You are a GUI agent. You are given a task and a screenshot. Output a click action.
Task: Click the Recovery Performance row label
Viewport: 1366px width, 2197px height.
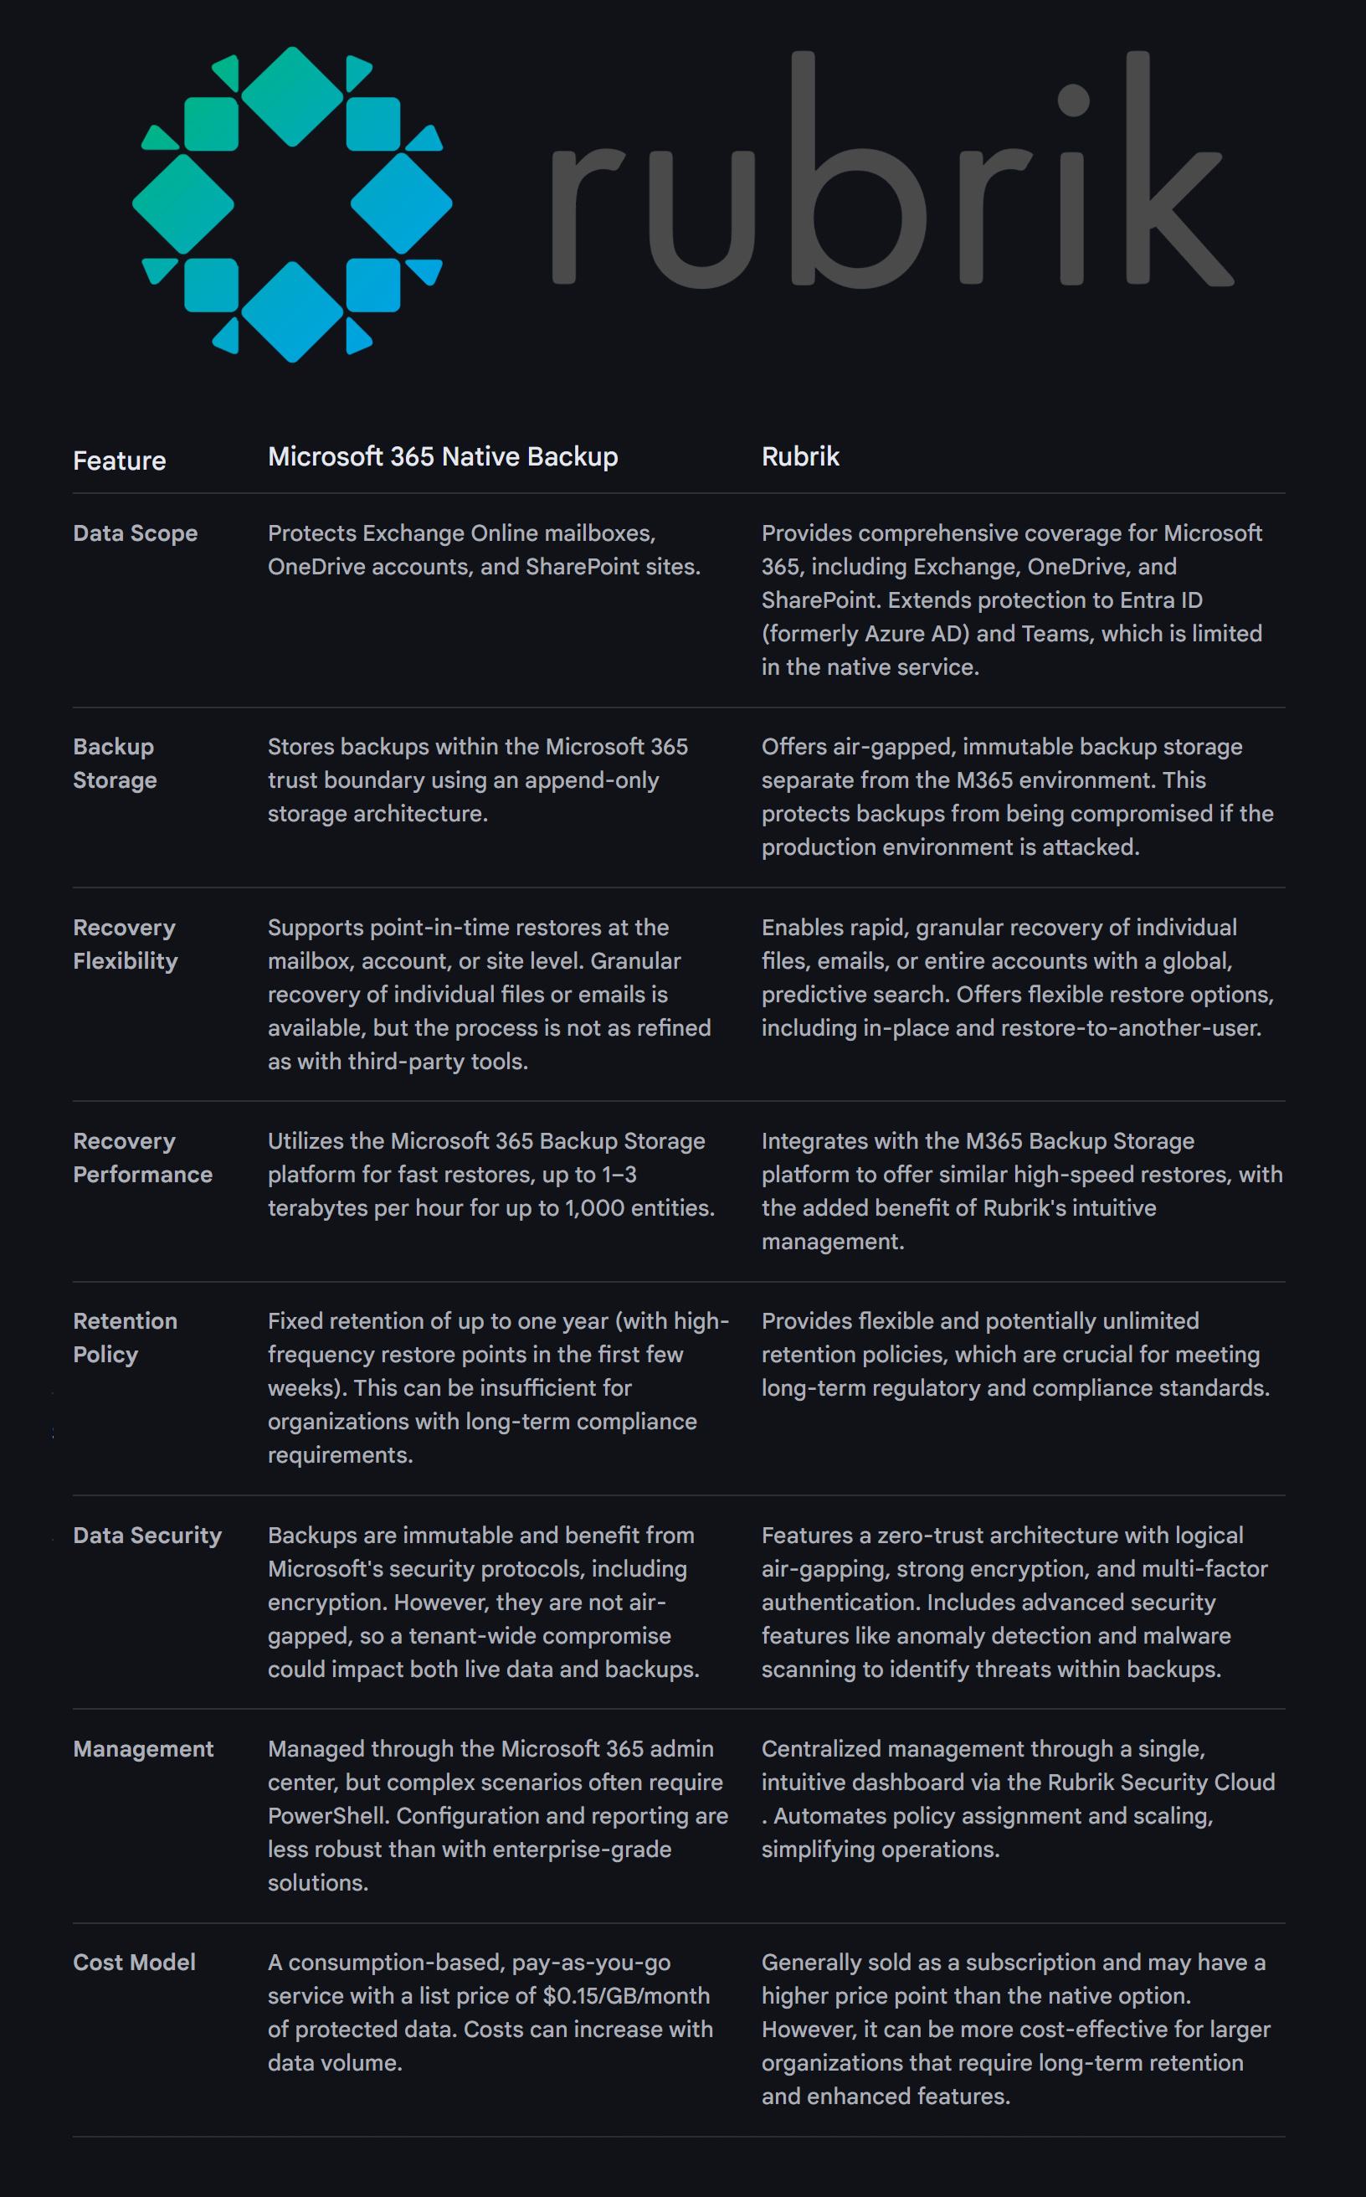(143, 1158)
